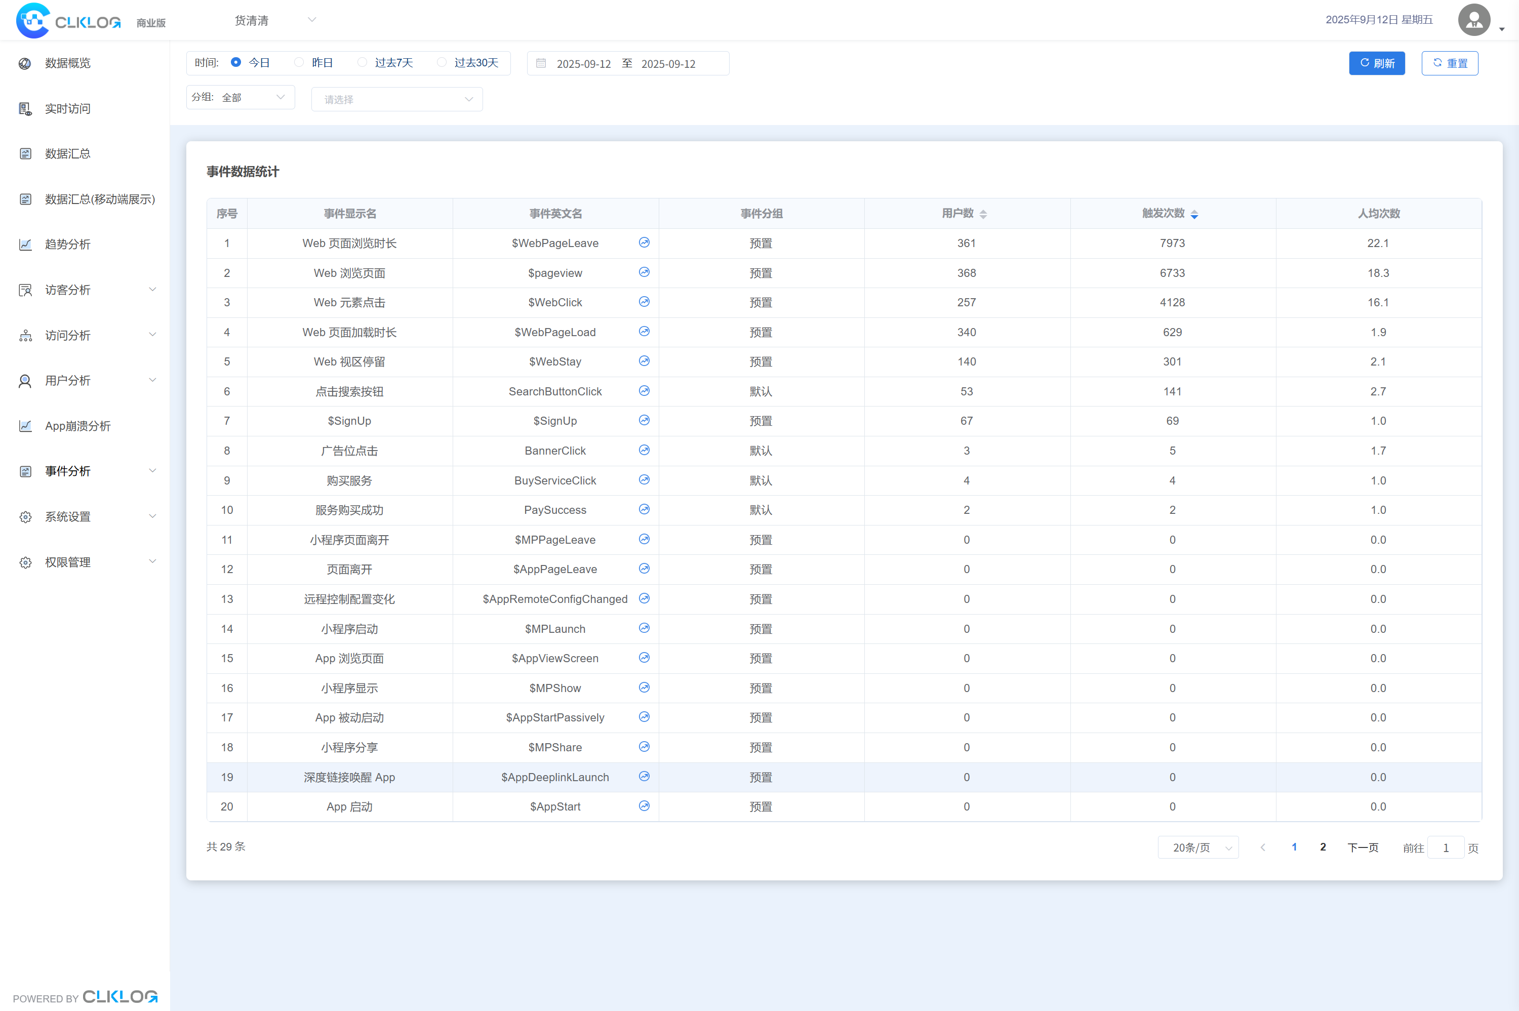Sort by 触发次数 column arrows
This screenshot has height=1011, width=1519.
pyautogui.click(x=1194, y=214)
